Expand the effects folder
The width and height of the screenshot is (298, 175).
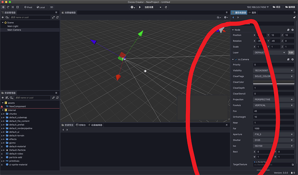click(4, 139)
